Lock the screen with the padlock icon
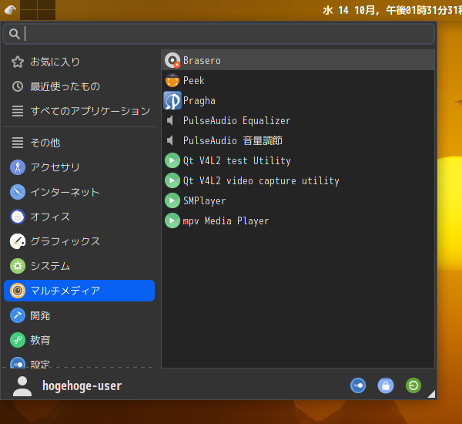 pos(386,385)
